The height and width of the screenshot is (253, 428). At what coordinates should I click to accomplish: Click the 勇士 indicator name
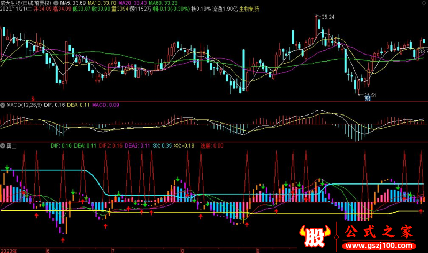click(x=11, y=146)
